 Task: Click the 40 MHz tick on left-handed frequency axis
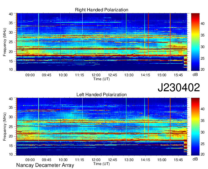tap(11, 99)
